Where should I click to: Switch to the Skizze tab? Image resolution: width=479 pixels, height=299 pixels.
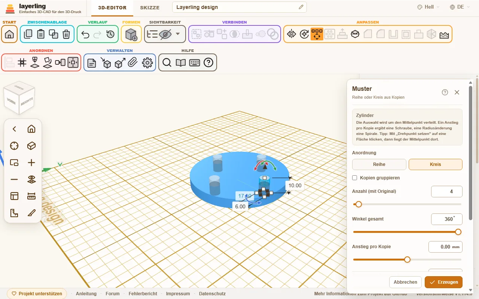click(x=150, y=7)
